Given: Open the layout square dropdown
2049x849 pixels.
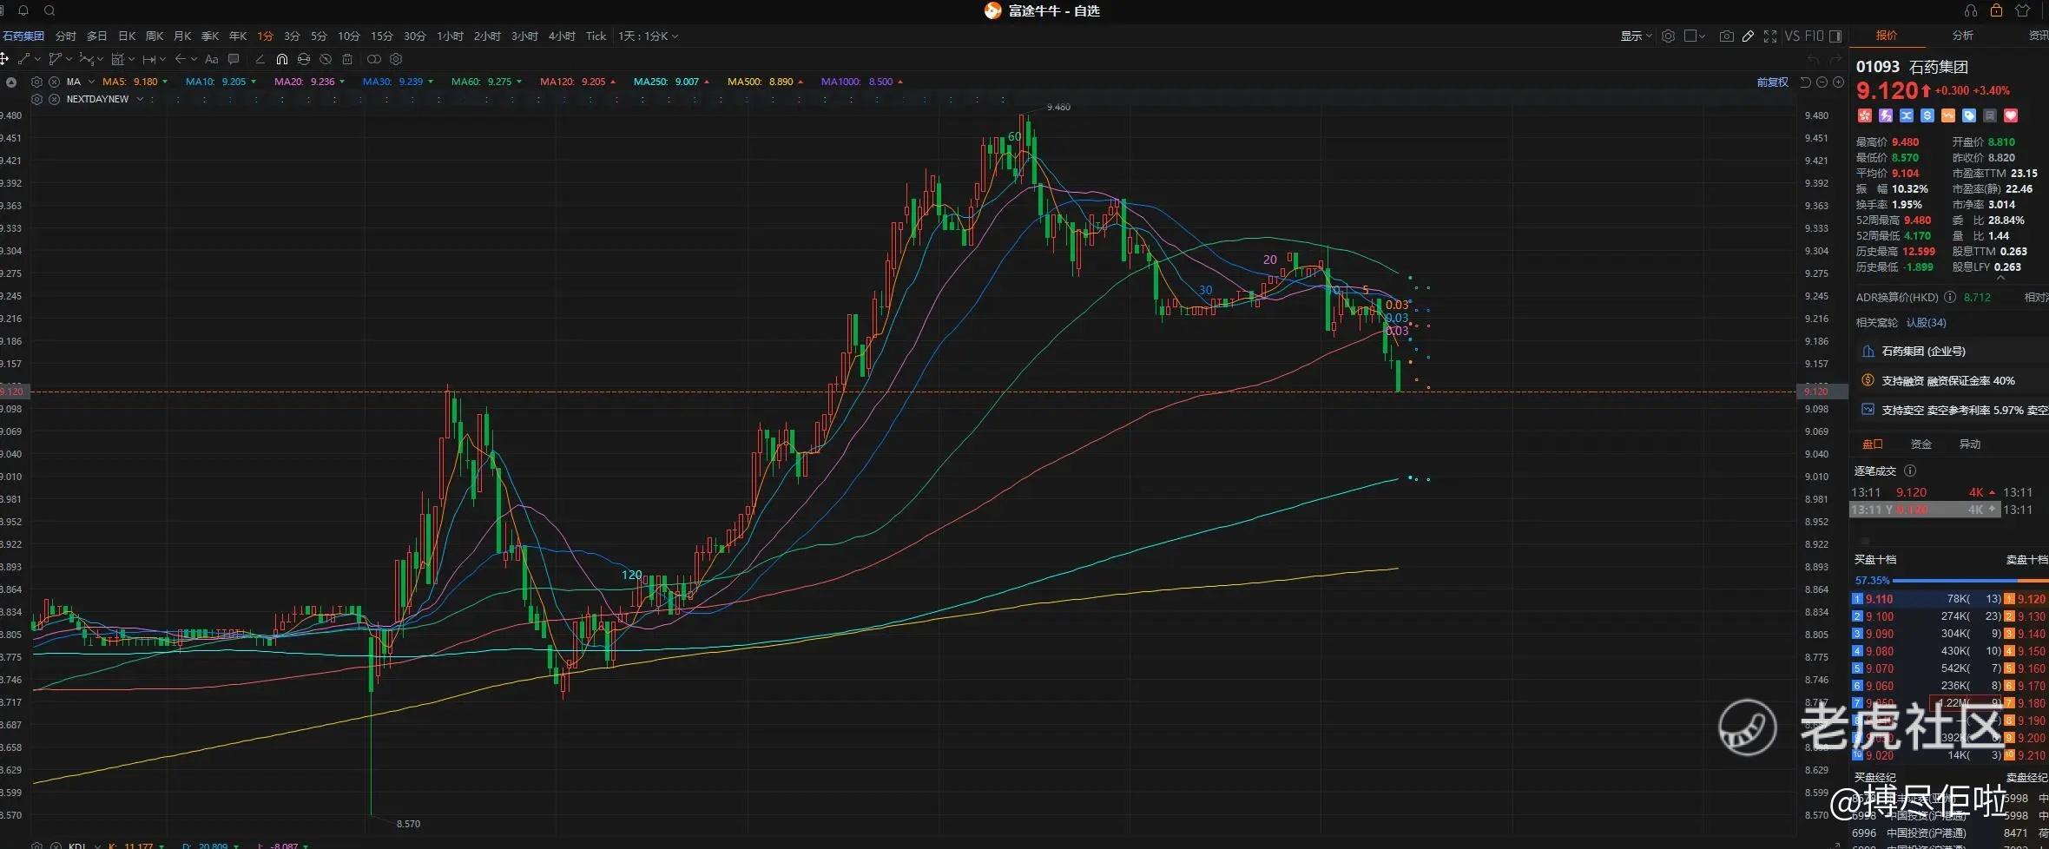Looking at the screenshot, I should click(x=1695, y=36).
